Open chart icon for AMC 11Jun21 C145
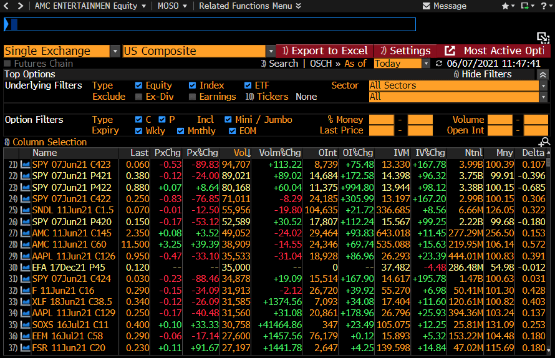This screenshot has height=358, width=555. tap(25, 233)
